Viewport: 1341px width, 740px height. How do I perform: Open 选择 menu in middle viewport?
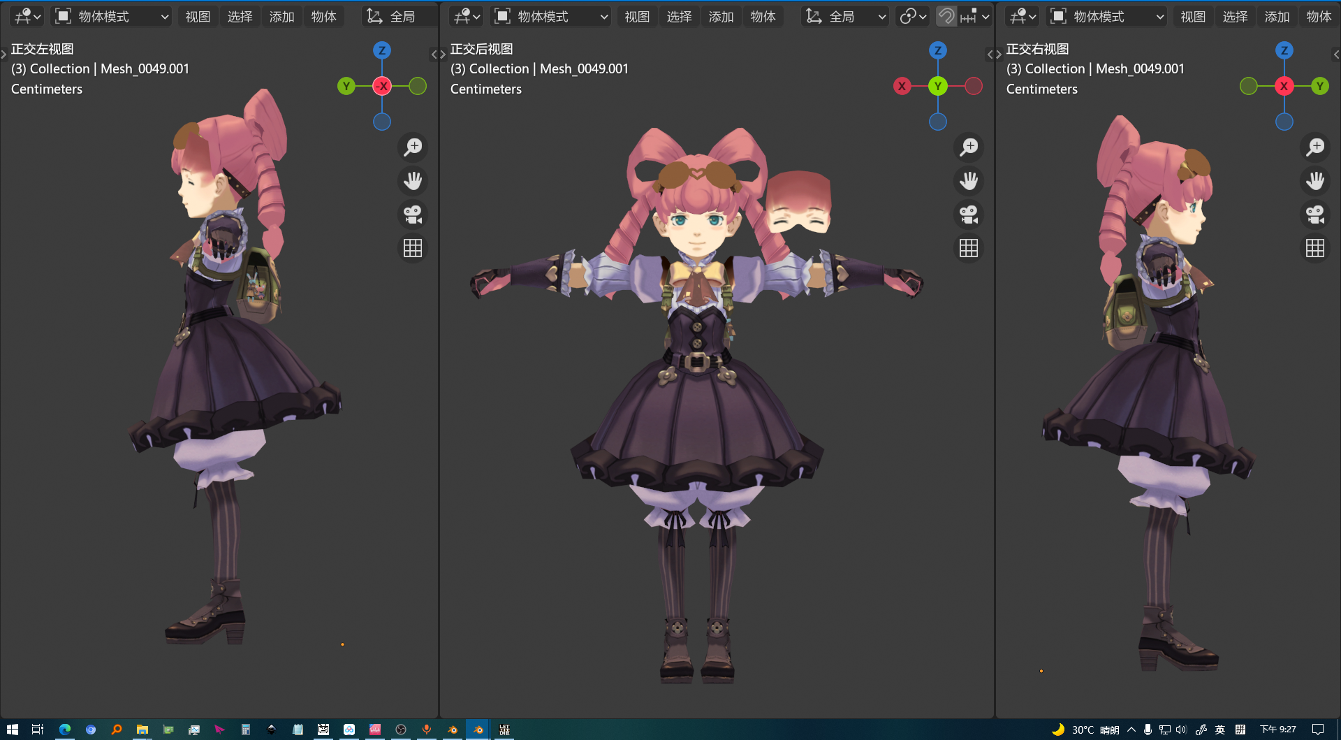coord(679,16)
